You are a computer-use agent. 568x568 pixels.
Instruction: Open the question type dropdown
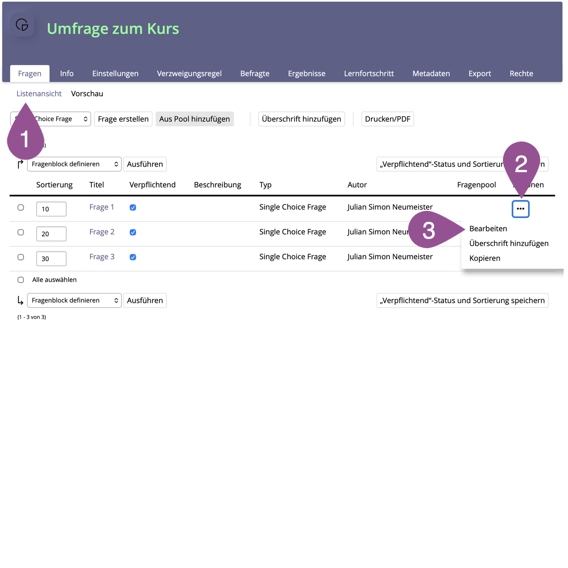(x=66, y=119)
